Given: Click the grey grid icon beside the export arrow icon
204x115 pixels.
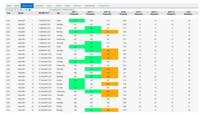Looking at the screenshot, I should (x=15, y=10).
